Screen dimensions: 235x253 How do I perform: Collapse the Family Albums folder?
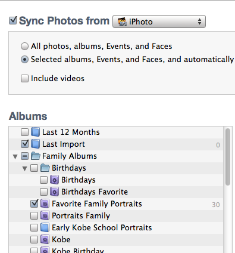15,156
